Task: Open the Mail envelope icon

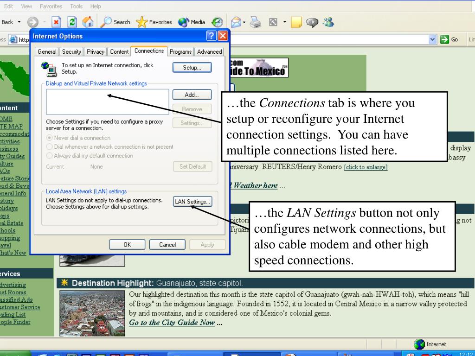Action: pyautogui.click(x=236, y=22)
